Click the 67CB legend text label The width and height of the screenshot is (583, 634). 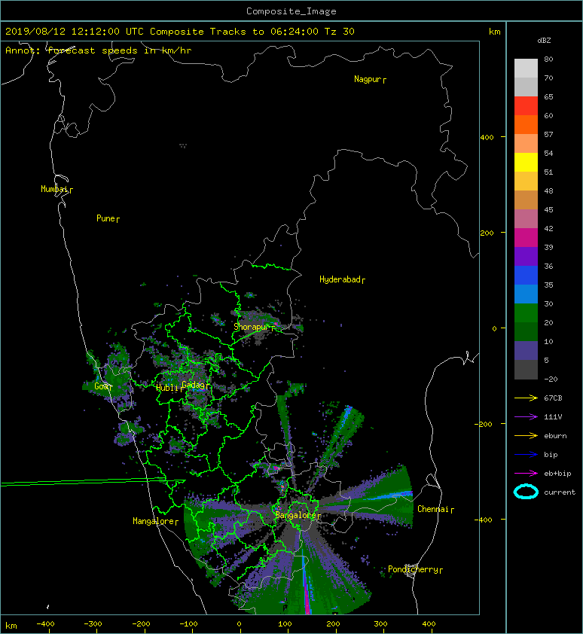553,398
